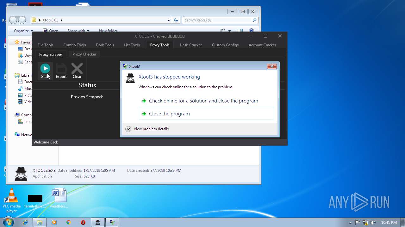This screenshot has width=405, height=227.
Task: Click the network status tray icon
Action: (365, 223)
